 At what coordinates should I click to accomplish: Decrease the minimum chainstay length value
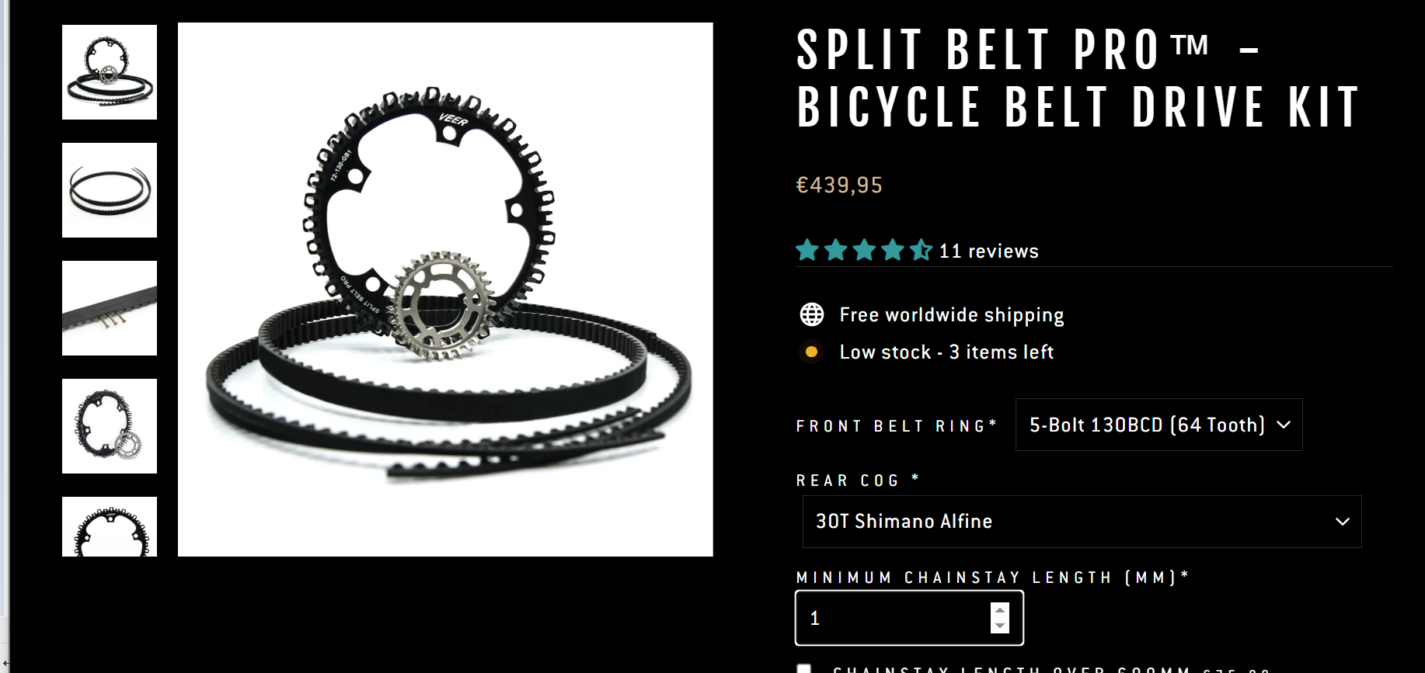1000,626
